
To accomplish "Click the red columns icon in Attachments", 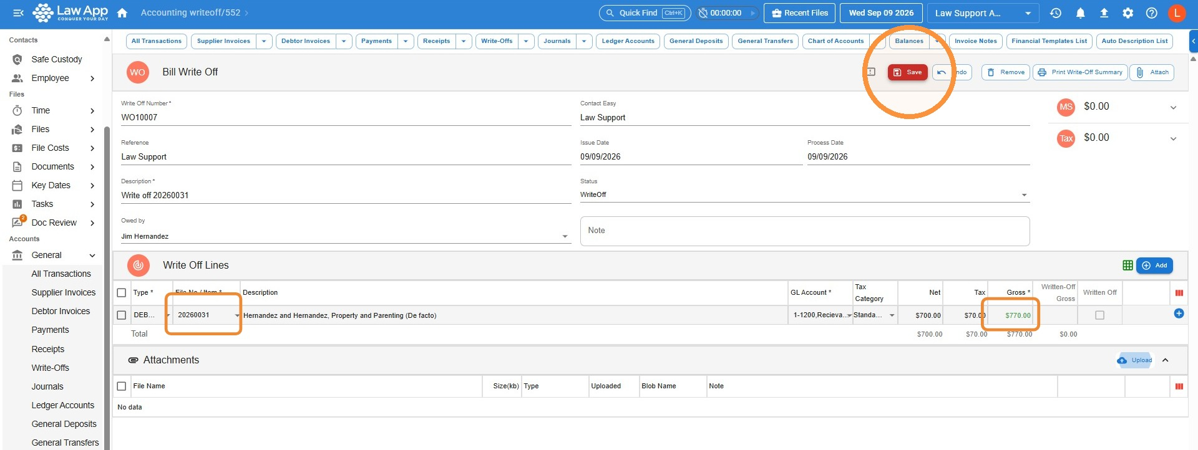I will pyautogui.click(x=1179, y=386).
